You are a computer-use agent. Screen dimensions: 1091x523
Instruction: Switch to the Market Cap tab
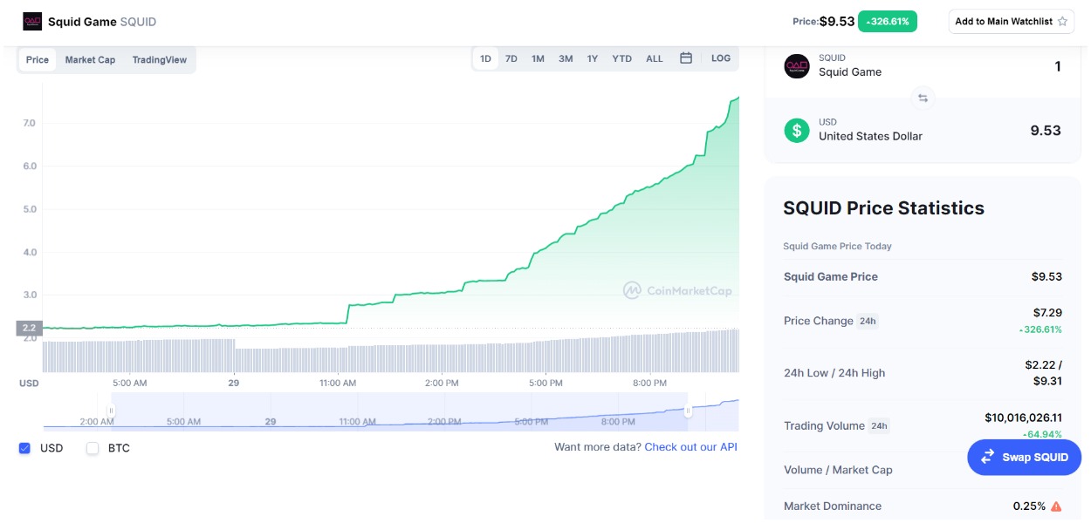(90, 60)
